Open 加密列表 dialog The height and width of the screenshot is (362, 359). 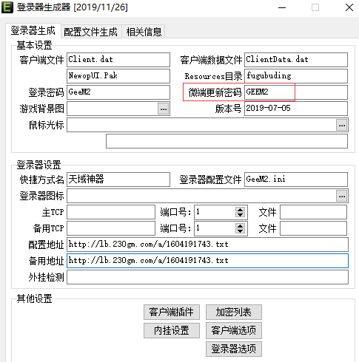(x=234, y=312)
